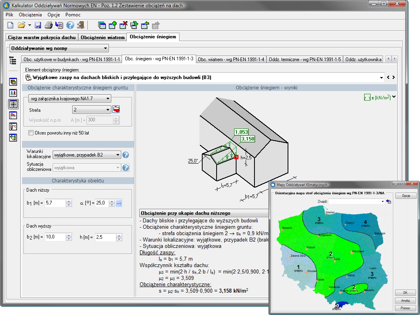
Task: Select the thermal actions thermometer sidebar icon
Action: [14, 127]
